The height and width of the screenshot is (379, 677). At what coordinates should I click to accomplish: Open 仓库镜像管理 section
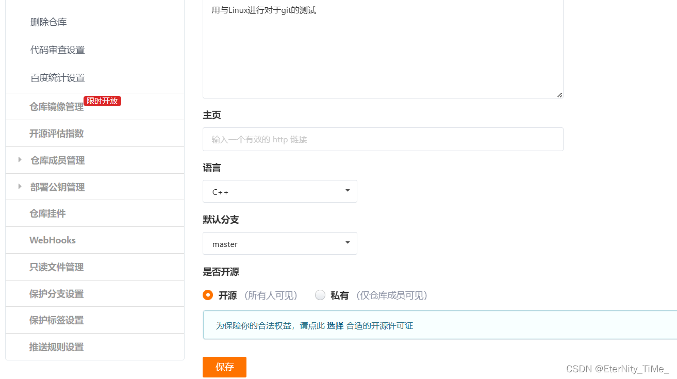coord(56,107)
